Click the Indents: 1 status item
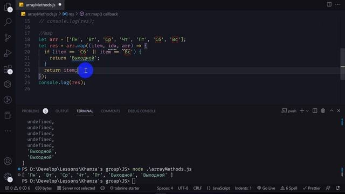 [x=243, y=188]
